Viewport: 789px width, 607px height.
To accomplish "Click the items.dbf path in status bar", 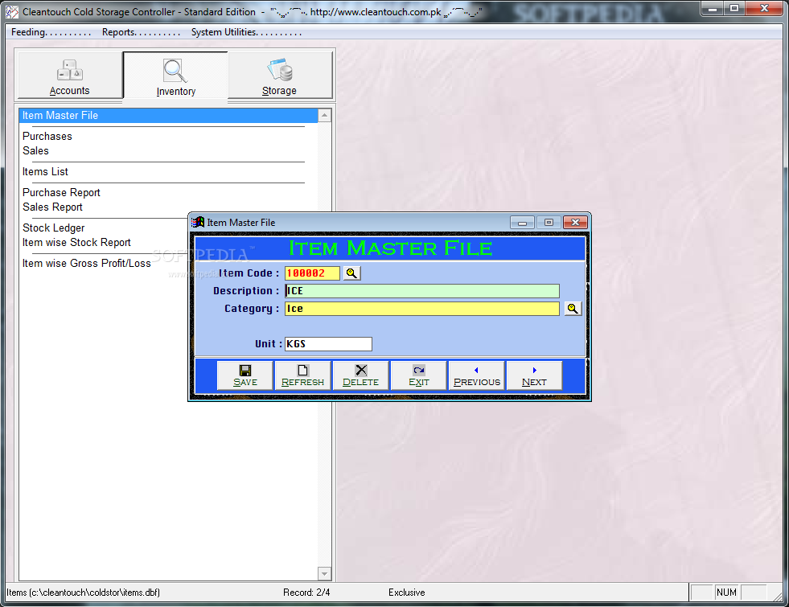I will pos(84,593).
